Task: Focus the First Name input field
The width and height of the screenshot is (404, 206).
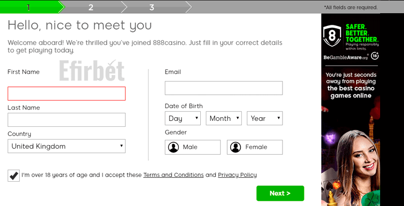Action: click(x=67, y=93)
